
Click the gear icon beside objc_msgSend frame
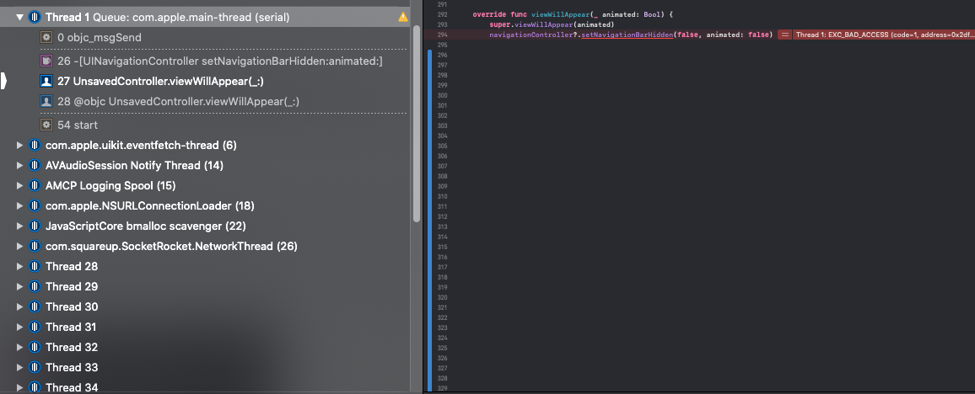pos(46,38)
